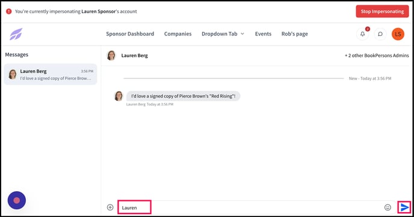Click '+ 2 other BookPersons Admins' link
Image resolution: width=414 pixels, height=217 pixels.
(377, 56)
